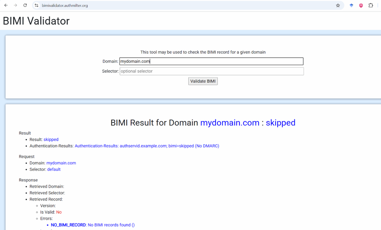Bookmark this page using the star icon
The image size is (381, 230).
point(338,5)
